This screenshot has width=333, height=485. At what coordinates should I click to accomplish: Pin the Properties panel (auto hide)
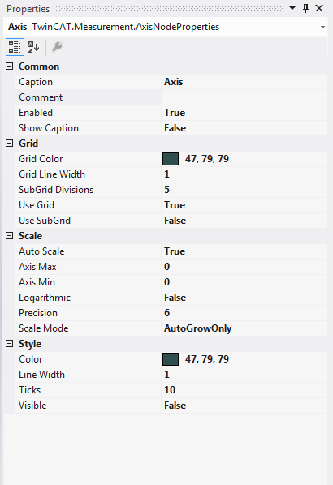(x=305, y=8)
